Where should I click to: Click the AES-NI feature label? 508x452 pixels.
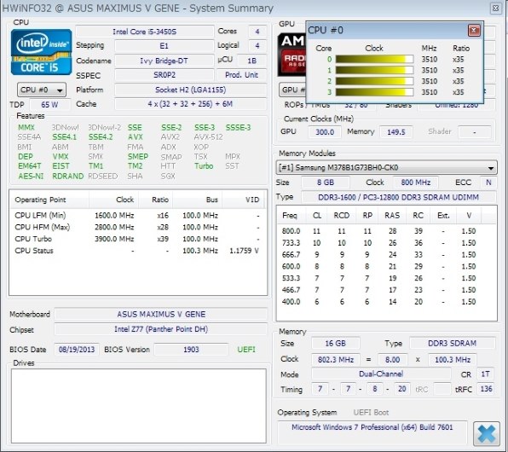coord(31,176)
